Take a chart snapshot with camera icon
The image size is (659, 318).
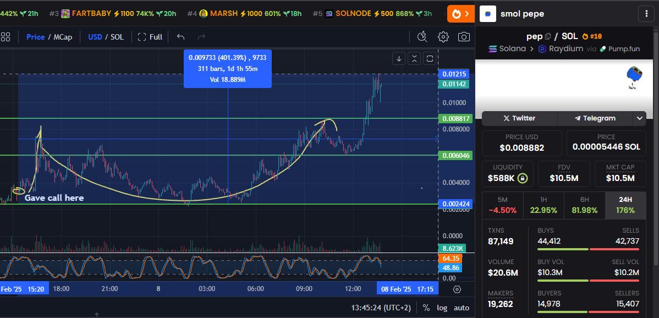pyautogui.click(x=464, y=37)
